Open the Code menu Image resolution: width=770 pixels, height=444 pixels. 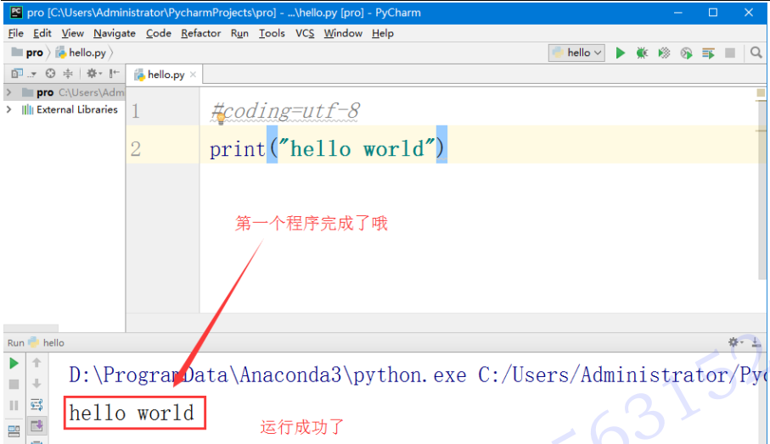click(159, 33)
